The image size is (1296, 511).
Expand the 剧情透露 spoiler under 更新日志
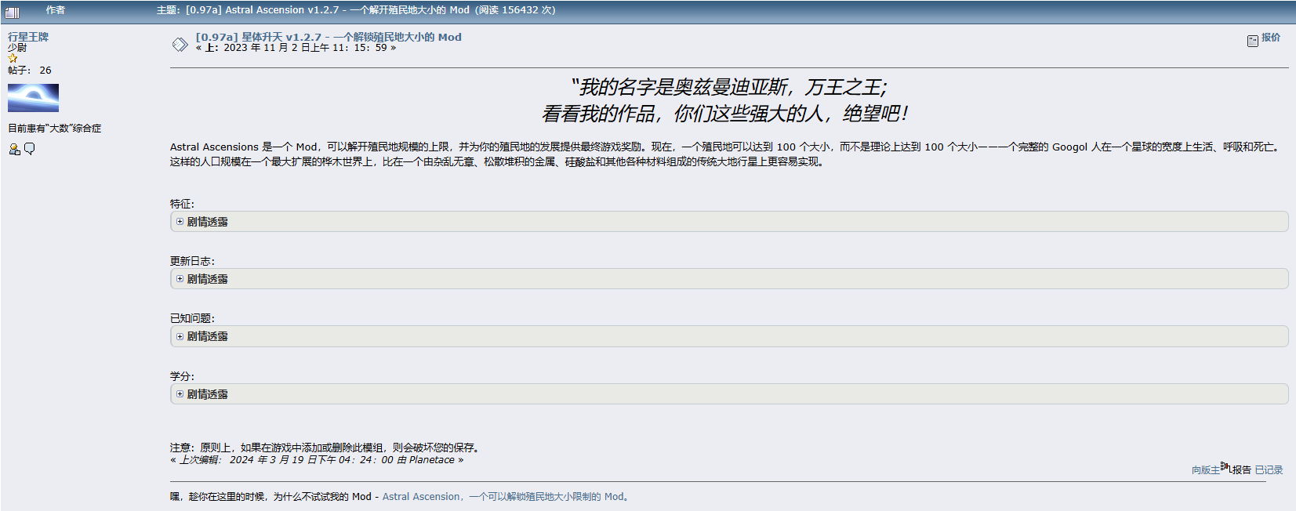(207, 279)
